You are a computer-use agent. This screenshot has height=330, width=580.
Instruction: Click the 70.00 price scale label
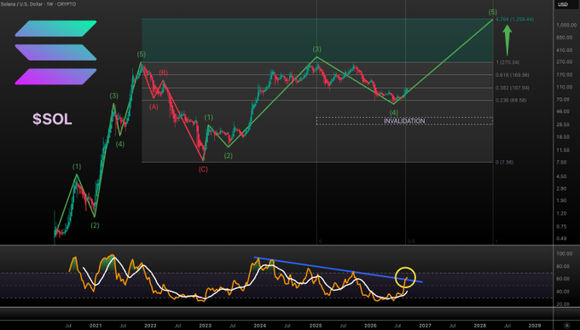tap(563, 99)
